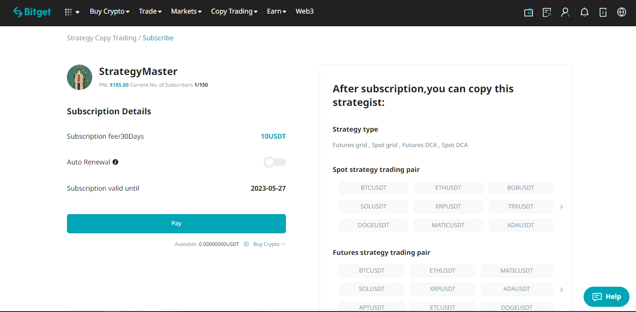Select MATICUSDT in spot strategy pairs
This screenshot has height=312, width=636.
click(x=448, y=225)
